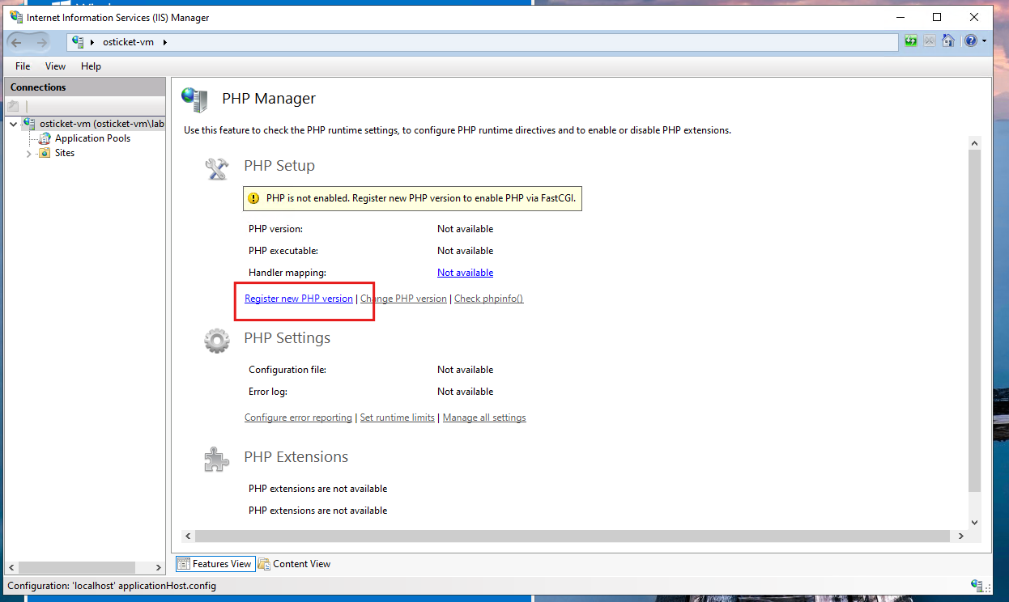Click the content vertical scrollbar down arrow
1009x602 pixels.
coord(974,523)
